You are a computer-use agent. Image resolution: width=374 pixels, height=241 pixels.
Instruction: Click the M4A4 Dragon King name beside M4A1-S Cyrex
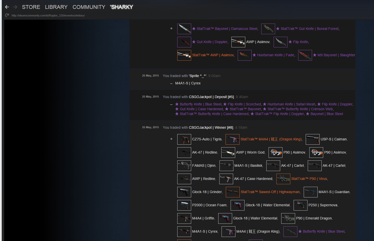258,231
